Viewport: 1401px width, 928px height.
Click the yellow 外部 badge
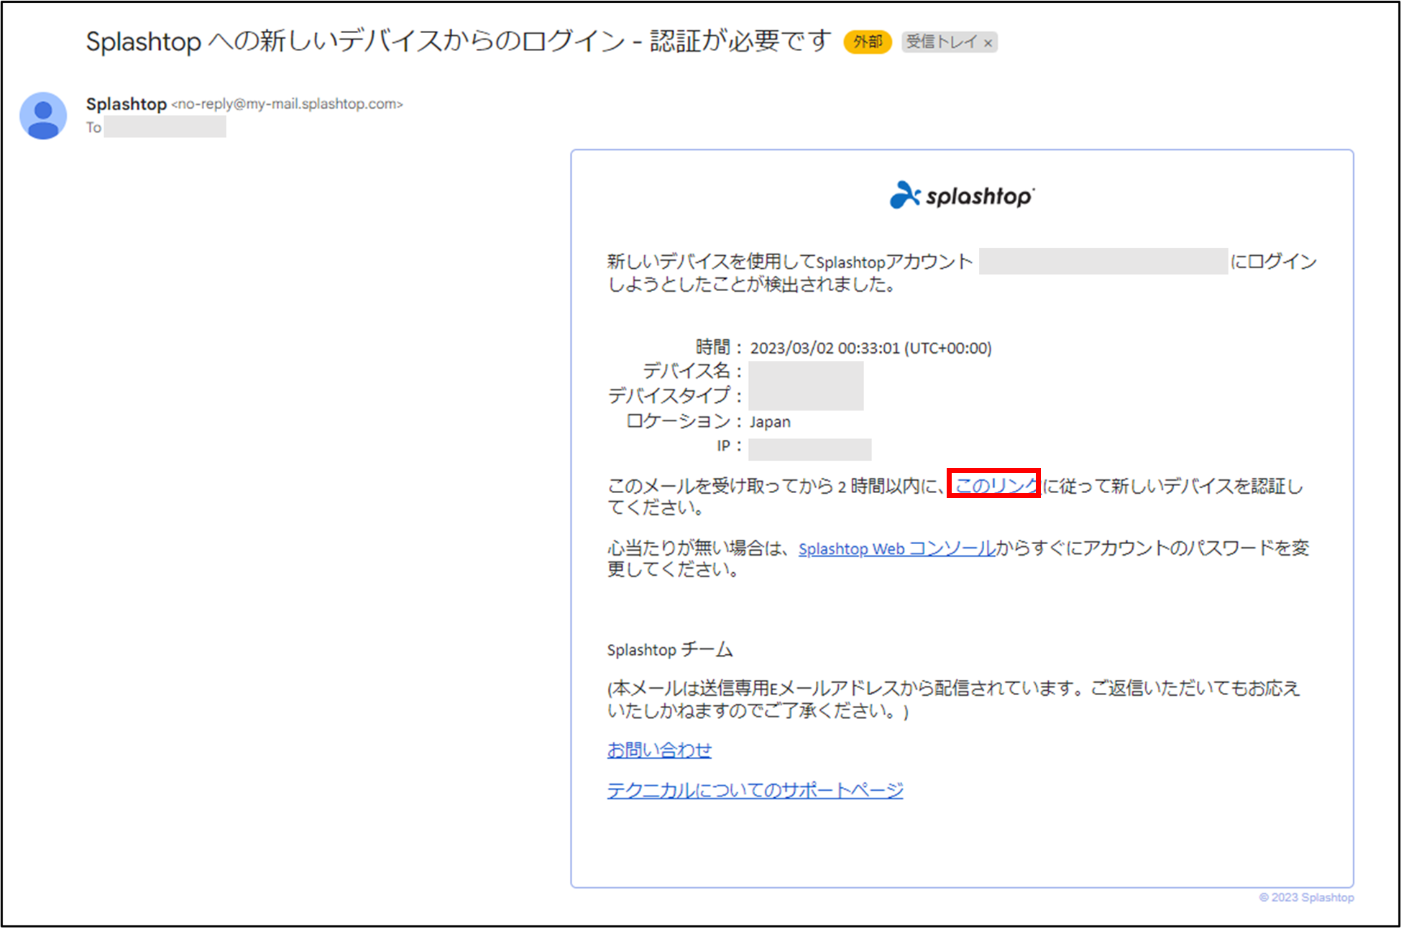click(x=867, y=42)
